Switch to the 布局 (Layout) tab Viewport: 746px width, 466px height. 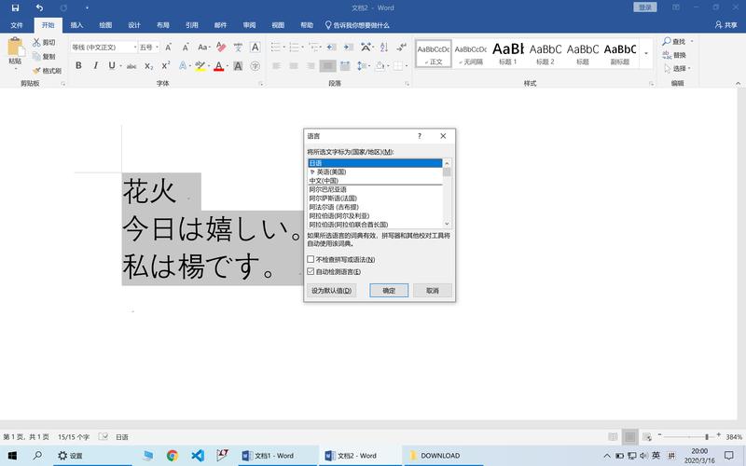pyautogui.click(x=163, y=25)
